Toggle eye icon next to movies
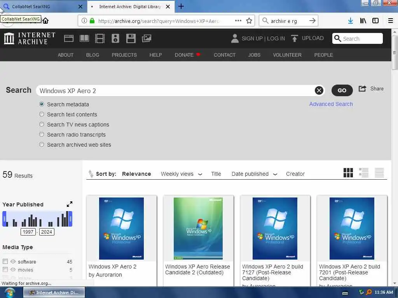 click(x=13, y=270)
